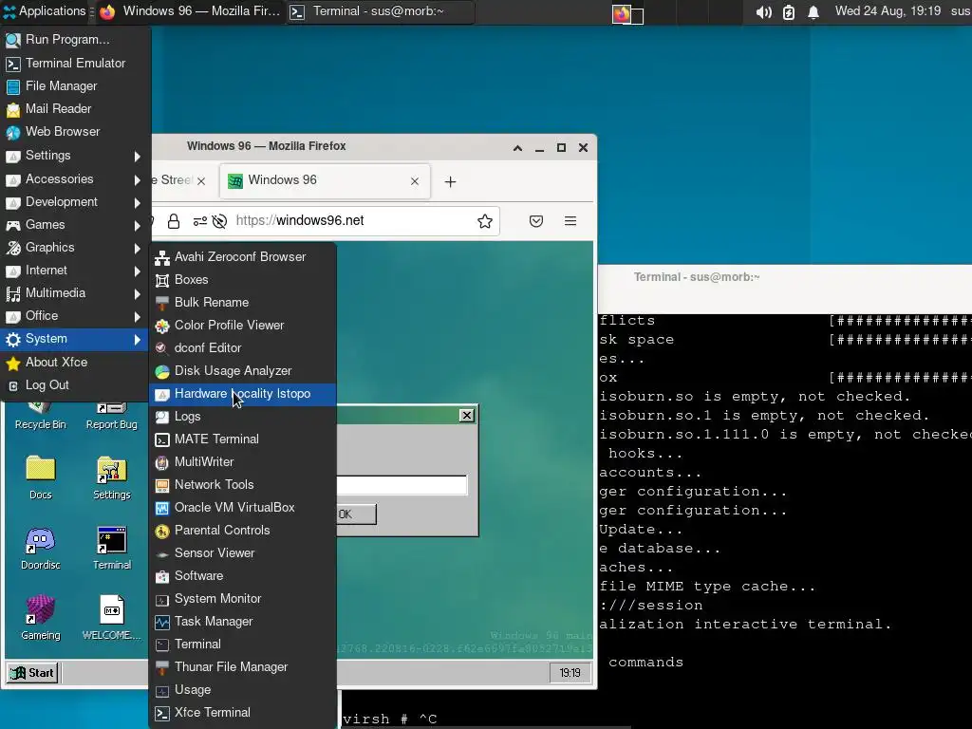Open Mail Reader
972x729 pixels.
point(74,109)
